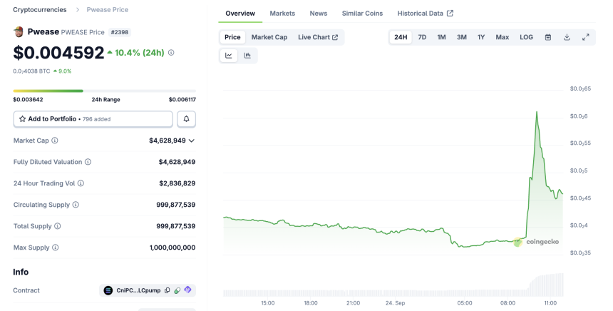Open the chart date range calendar
This screenshot has width=613, height=311.
(x=548, y=37)
